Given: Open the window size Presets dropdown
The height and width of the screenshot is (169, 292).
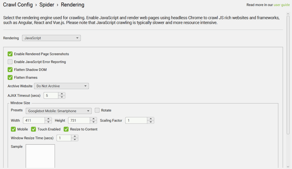Looking at the screenshot, I should pyautogui.click(x=58, y=111).
